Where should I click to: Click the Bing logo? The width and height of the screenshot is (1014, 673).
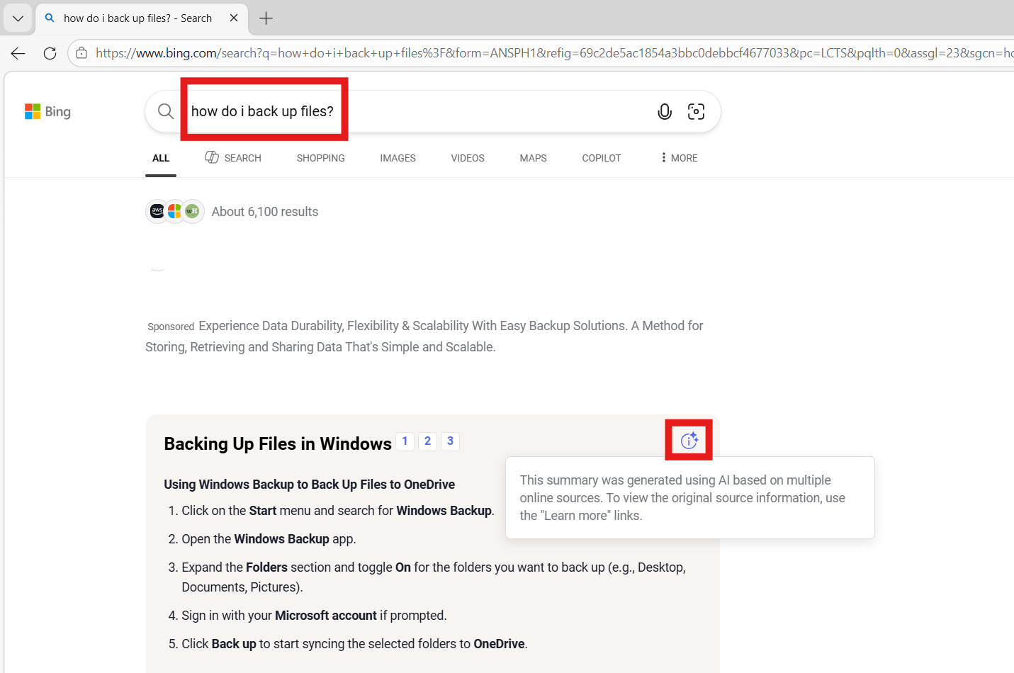point(47,111)
